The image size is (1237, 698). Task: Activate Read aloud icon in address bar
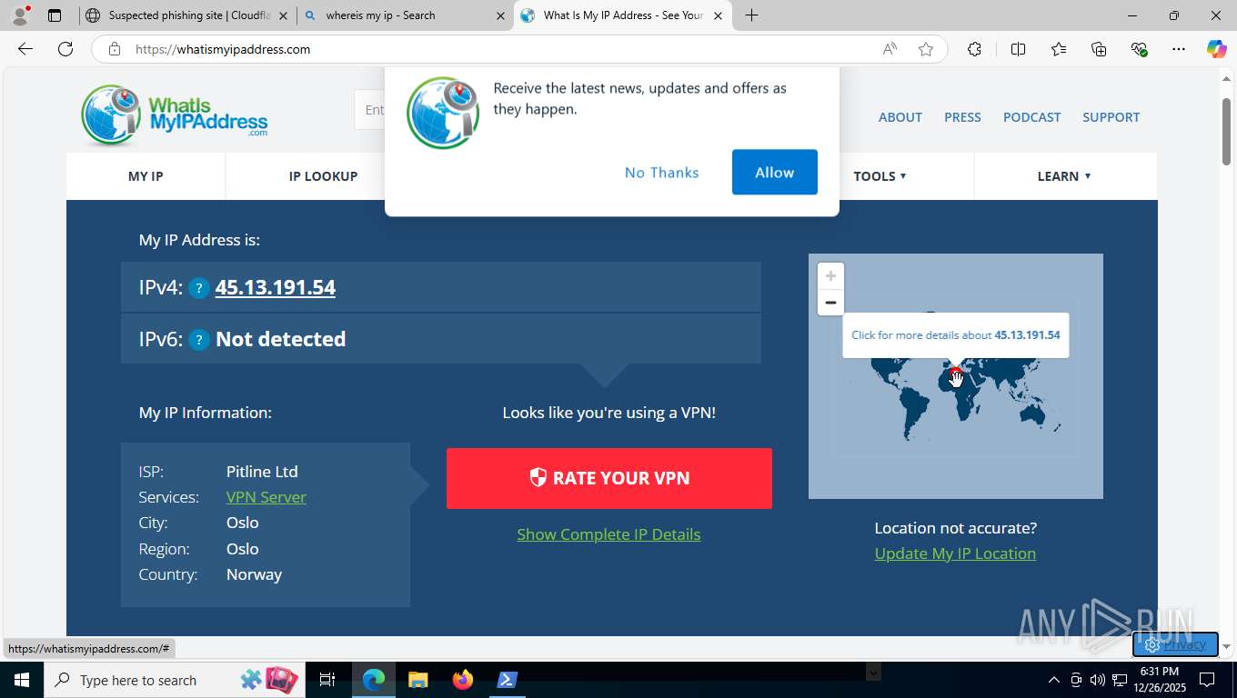[x=890, y=49]
